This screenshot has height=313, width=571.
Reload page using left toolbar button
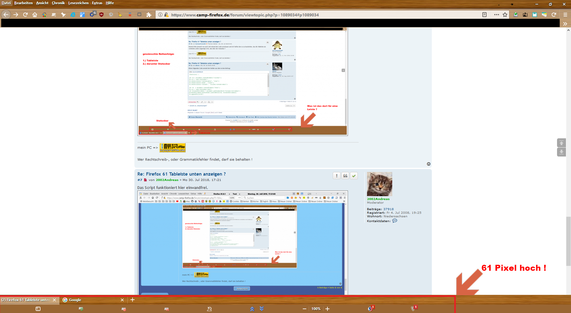(x=25, y=15)
